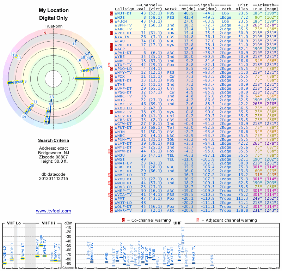Click the WCAU callsign row
Image resolution: width=282 pixels, height=271 pixels.
(119, 41)
